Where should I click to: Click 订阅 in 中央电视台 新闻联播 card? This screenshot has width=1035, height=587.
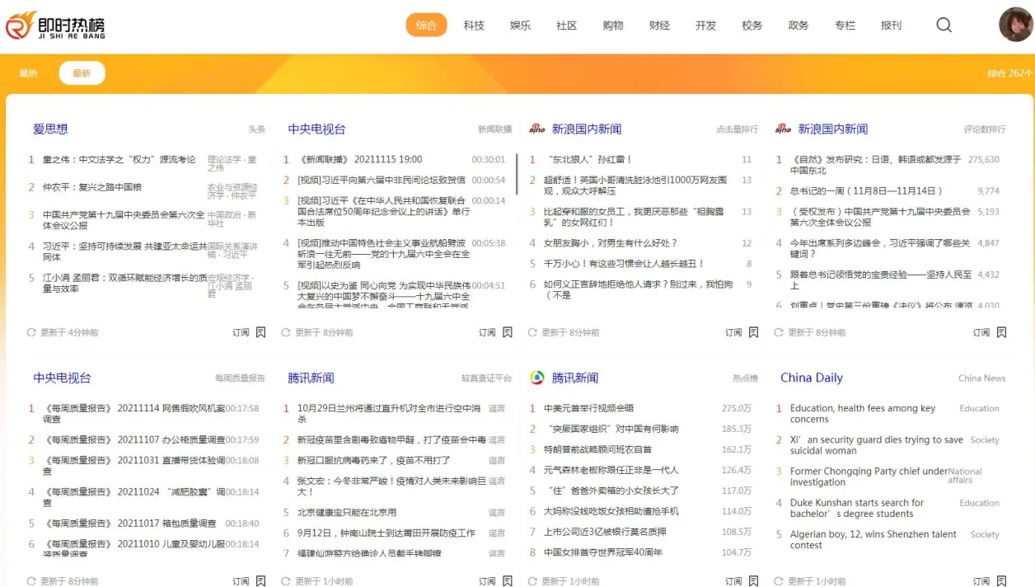[x=487, y=333]
